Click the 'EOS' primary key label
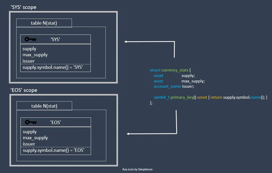 [x=56, y=122]
